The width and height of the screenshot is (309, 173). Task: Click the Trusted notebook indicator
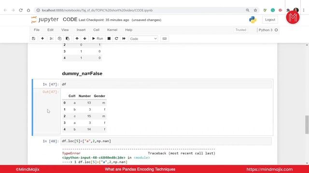click(x=241, y=30)
